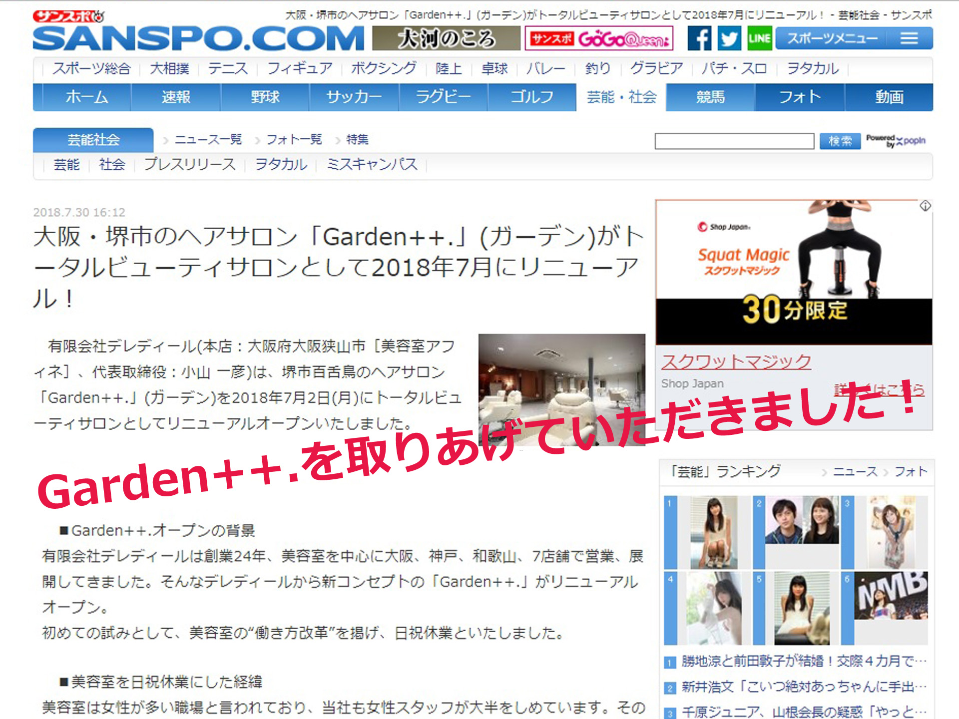Open headline 千原ジュニア、山根会長の疑惑

[x=804, y=712]
